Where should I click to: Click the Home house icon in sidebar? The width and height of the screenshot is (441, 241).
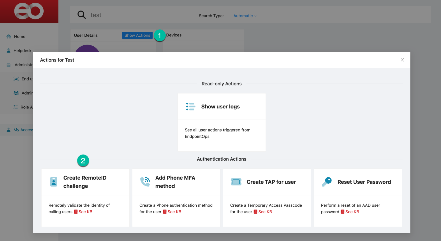click(x=9, y=36)
